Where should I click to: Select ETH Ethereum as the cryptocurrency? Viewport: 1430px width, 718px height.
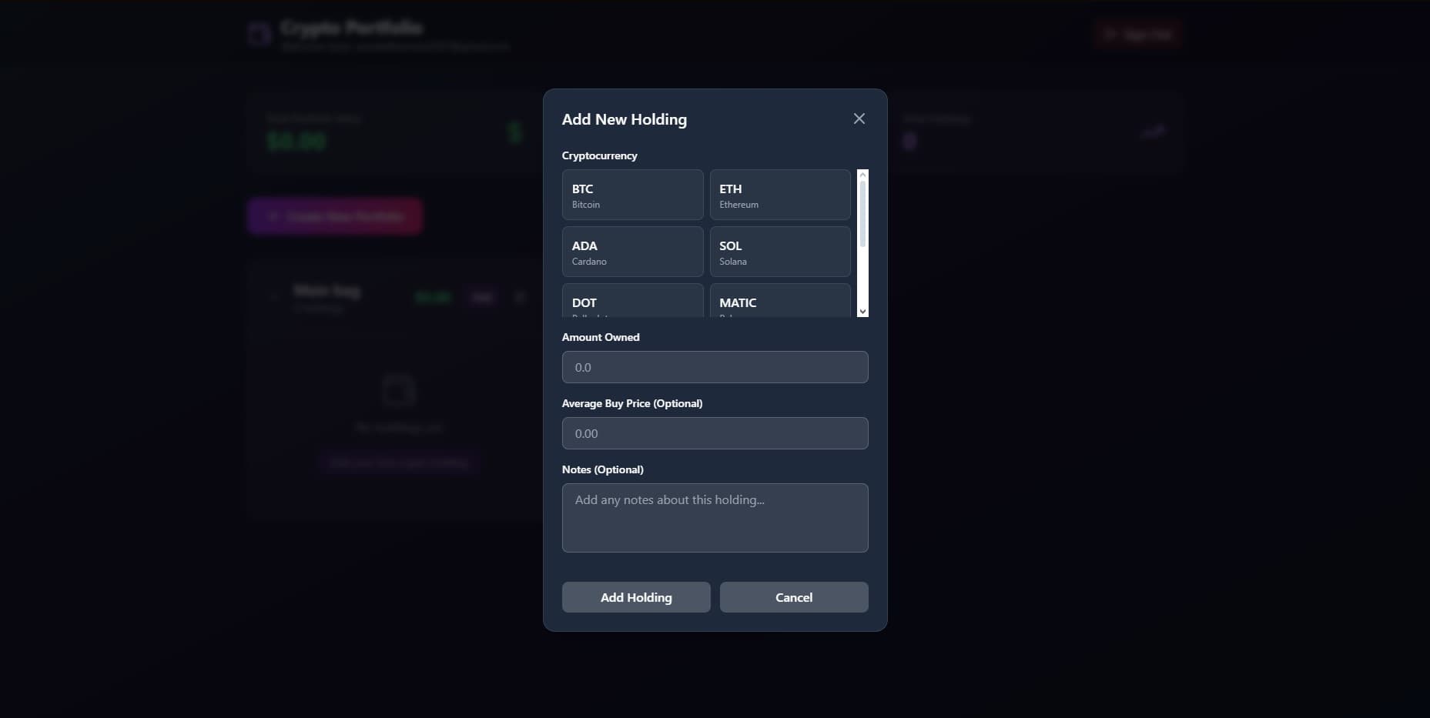pos(779,195)
